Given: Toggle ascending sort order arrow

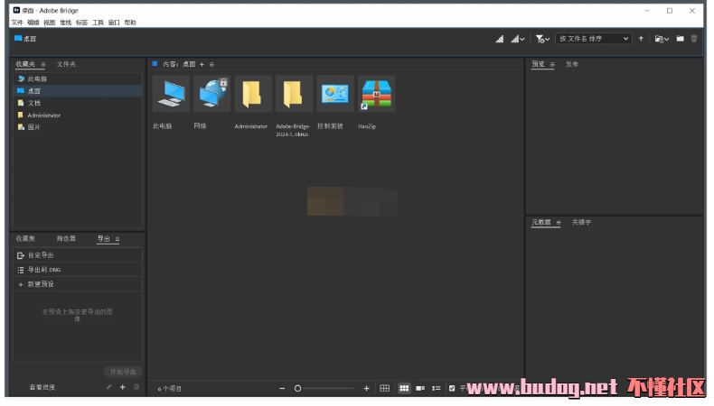Looking at the screenshot, I should [641, 39].
